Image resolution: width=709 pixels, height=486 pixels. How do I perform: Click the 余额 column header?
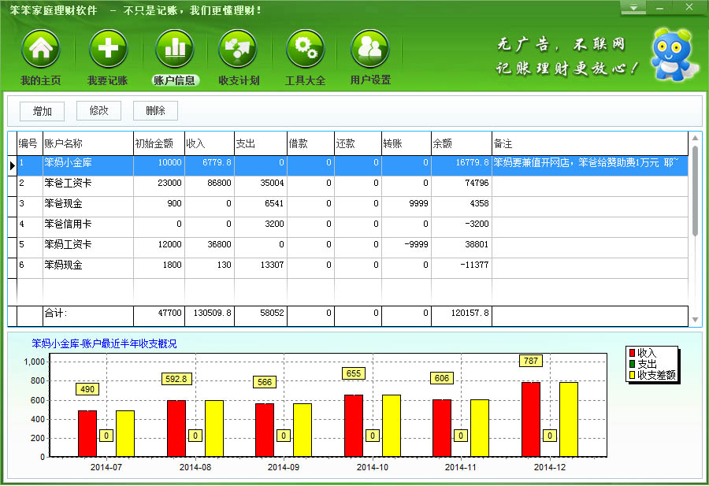point(460,143)
